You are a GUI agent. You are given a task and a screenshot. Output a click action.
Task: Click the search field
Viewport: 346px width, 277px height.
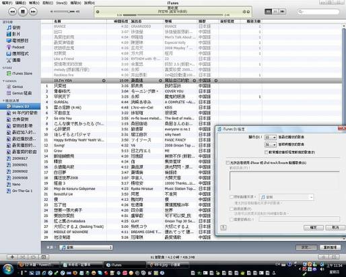[x=318, y=11]
